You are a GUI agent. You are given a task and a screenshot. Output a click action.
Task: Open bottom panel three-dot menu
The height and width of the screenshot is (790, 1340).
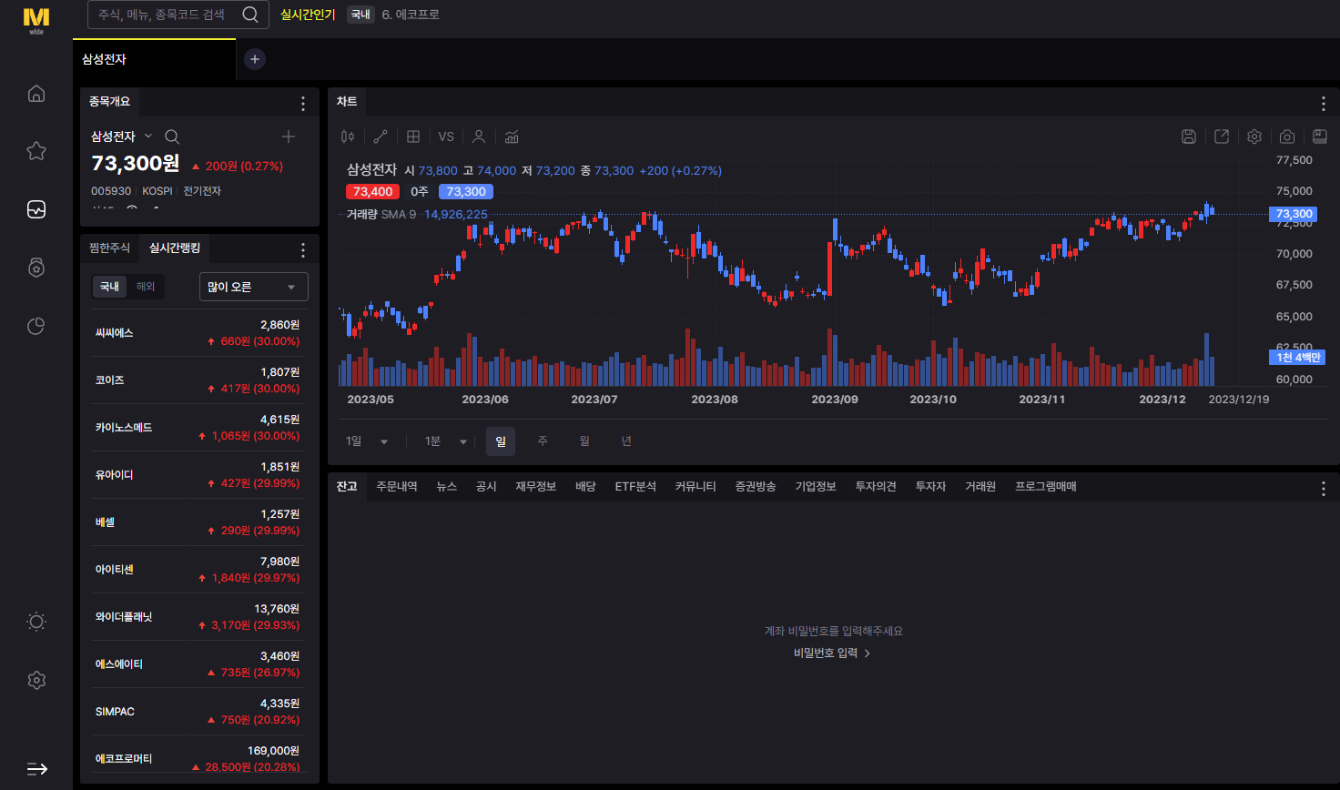tap(1324, 489)
